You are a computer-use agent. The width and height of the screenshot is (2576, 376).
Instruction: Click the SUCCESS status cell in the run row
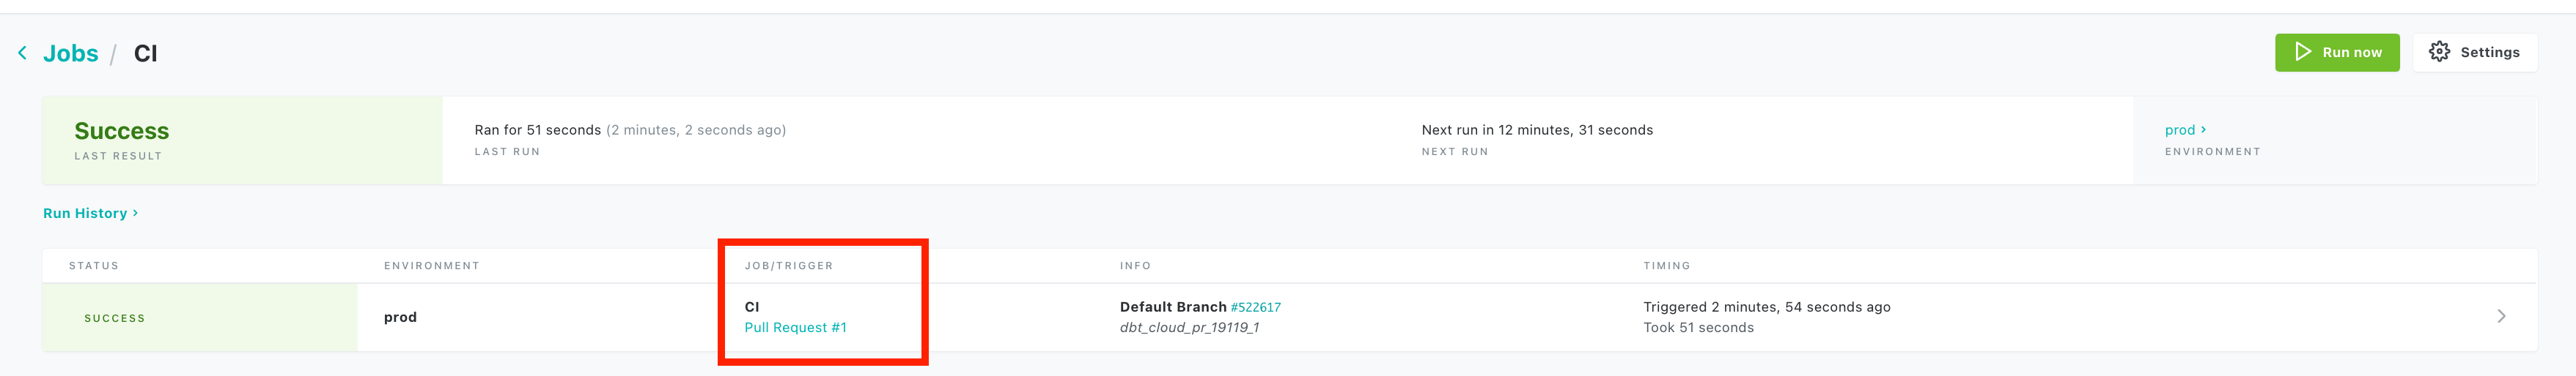click(115, 318)
